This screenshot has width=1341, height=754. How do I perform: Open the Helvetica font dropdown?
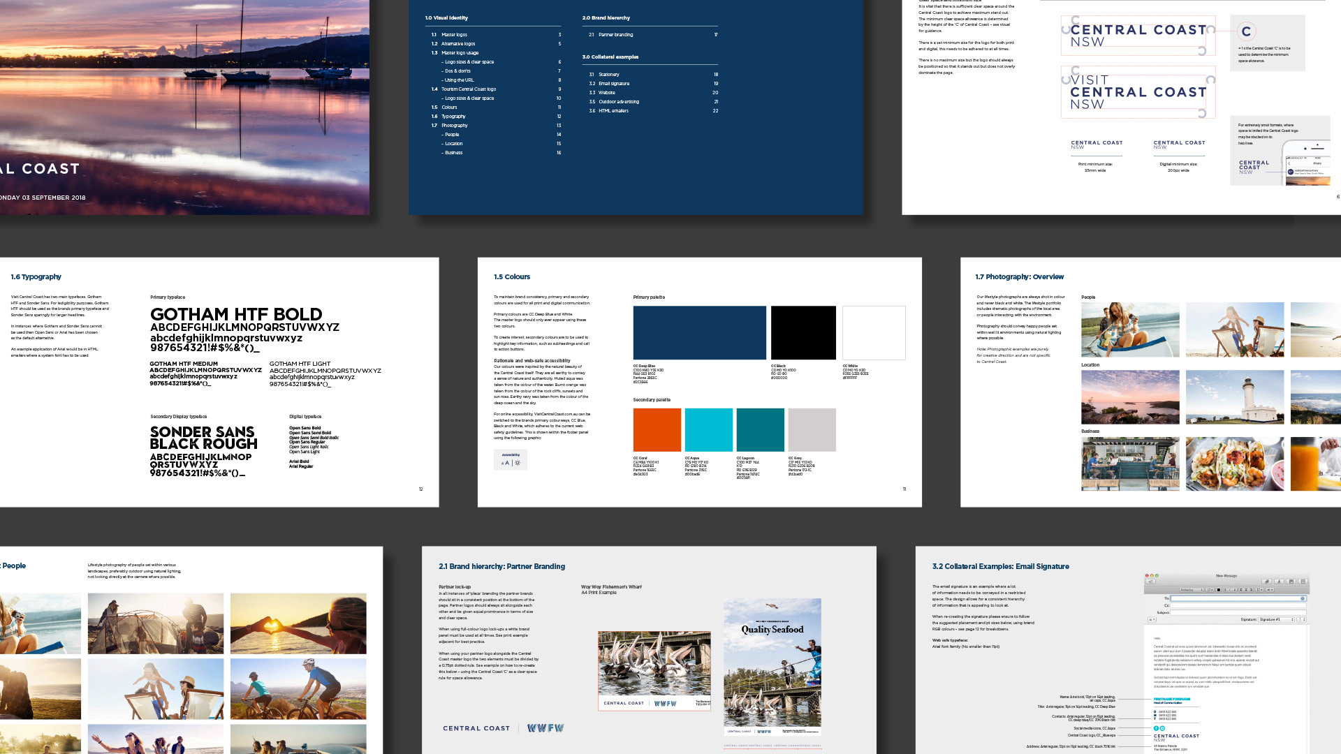tap(1192, 590)
